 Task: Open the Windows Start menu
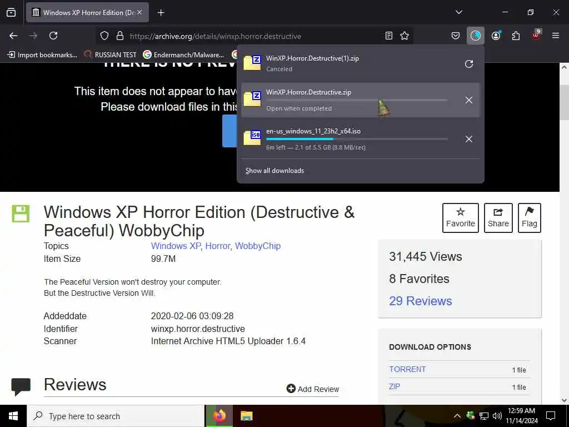click(13, 416)
